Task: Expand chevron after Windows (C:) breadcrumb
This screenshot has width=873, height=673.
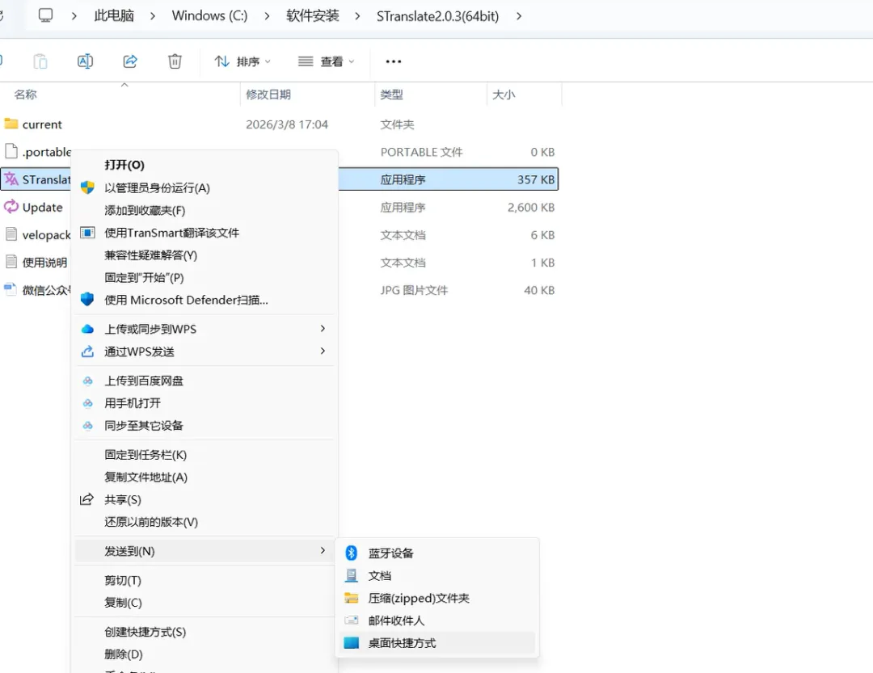Action: tap(268, 15)
